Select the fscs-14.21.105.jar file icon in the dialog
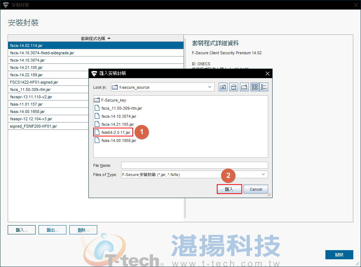361x267 pixels. pos(97,124)
